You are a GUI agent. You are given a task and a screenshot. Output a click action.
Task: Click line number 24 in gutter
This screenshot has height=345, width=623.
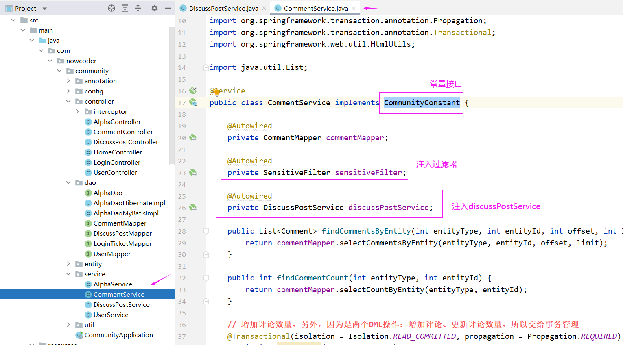(182, 184)
